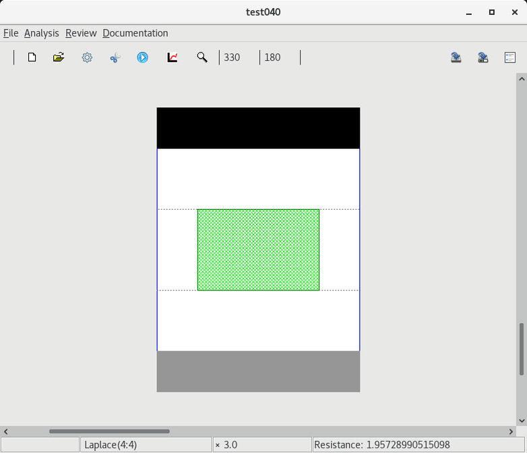Click the first export icon on the right
This screenshot has height=453, width=527.
coord(456,57)
